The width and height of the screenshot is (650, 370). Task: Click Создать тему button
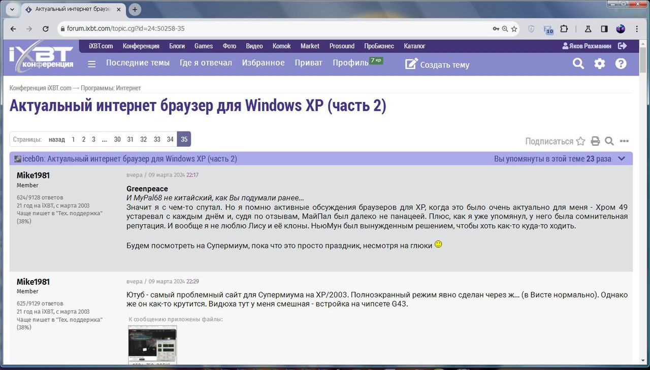[437, 64]
